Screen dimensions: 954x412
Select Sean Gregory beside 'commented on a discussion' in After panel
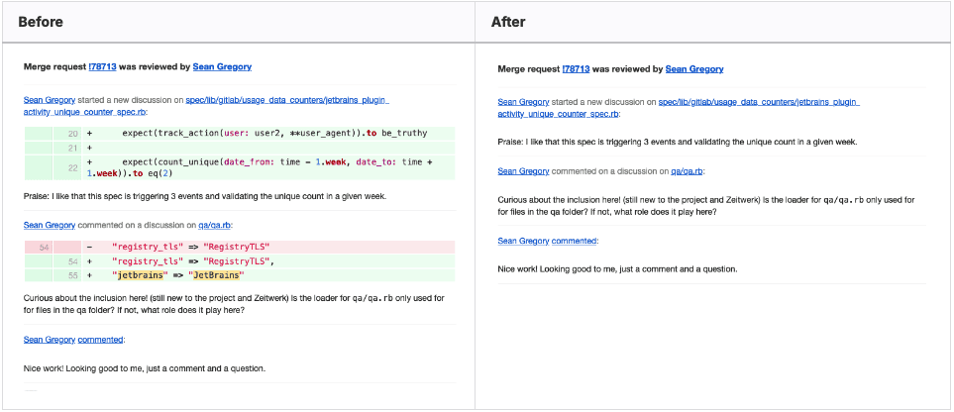(x=523, y=170)
